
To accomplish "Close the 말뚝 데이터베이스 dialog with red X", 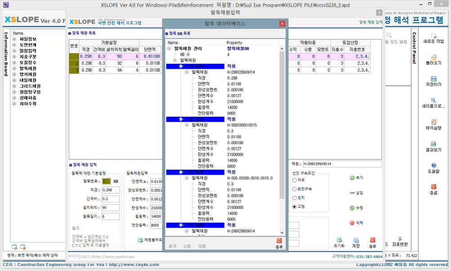I will tap(282, 23).
